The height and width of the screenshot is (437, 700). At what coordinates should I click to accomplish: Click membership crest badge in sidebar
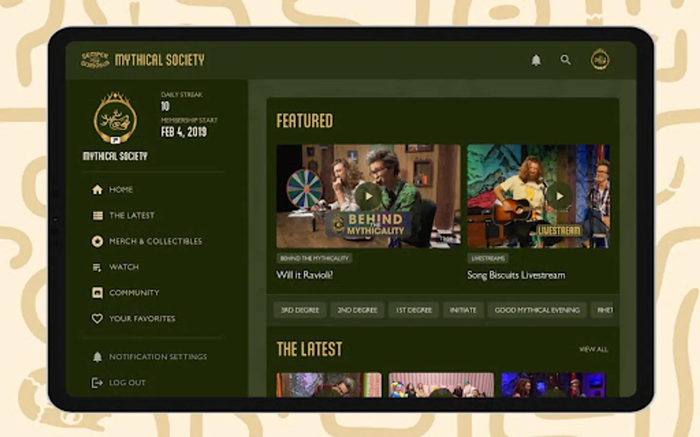point(115,118)
